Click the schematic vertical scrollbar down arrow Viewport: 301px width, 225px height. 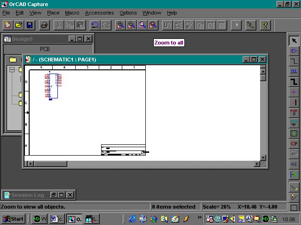tap(263, 157)
